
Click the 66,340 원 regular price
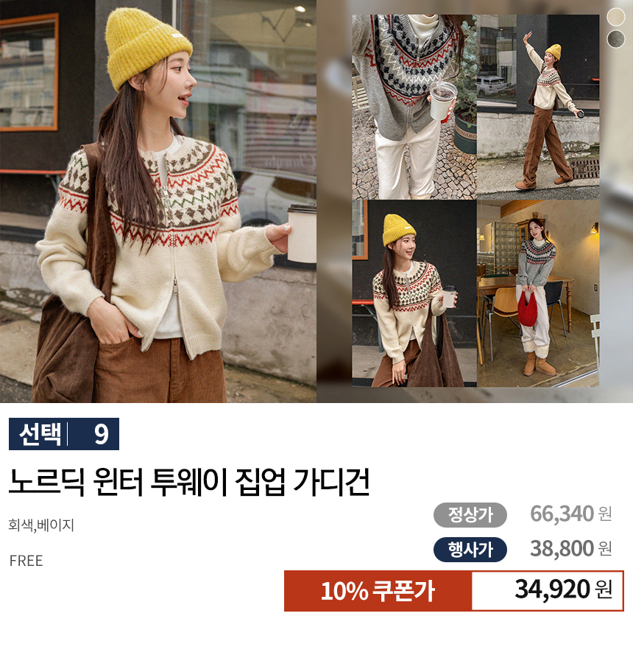(x=571, y=514)
